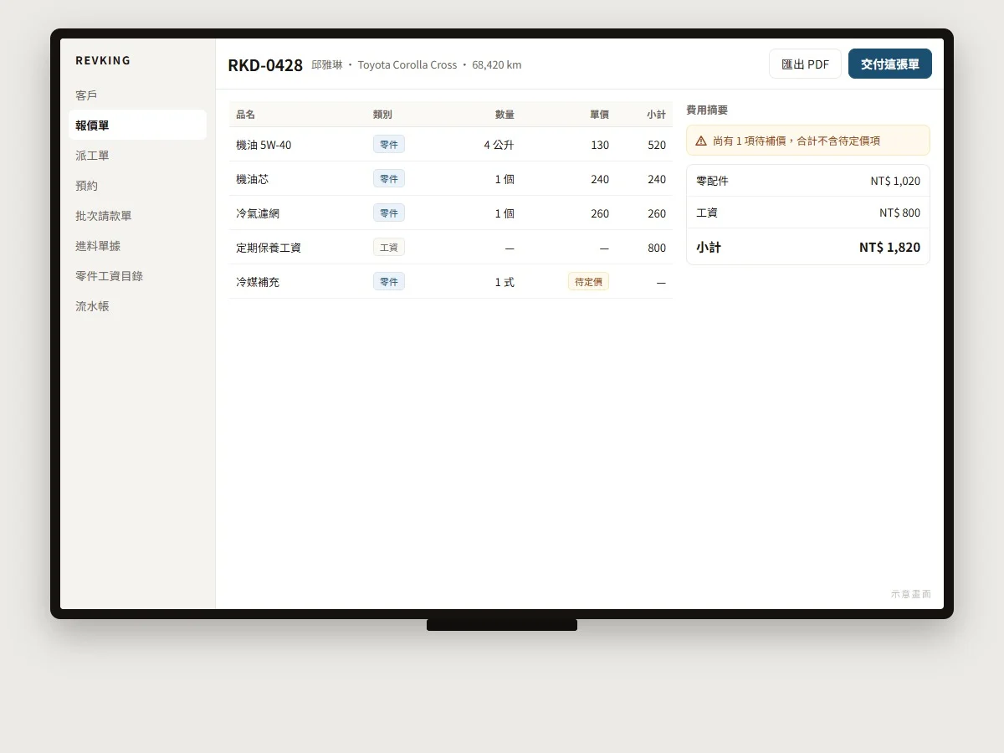Click quantity 1 式
The image size is (1004, 753).
coord(505,282)
